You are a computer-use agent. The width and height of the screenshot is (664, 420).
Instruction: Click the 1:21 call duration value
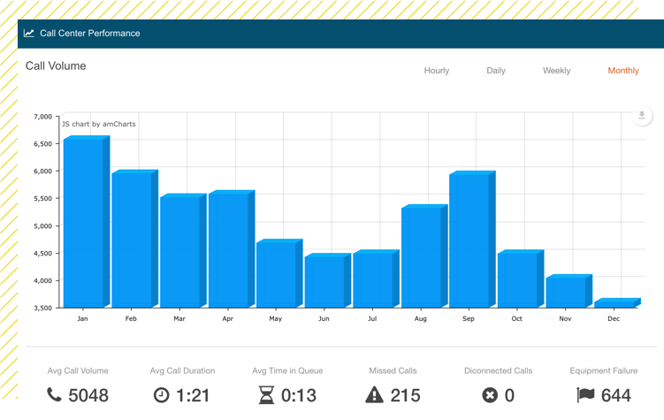tap(193, 395)
